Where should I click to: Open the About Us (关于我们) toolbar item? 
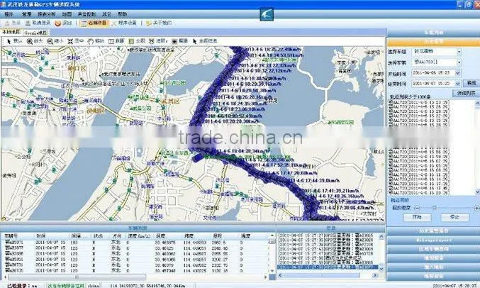159,23
